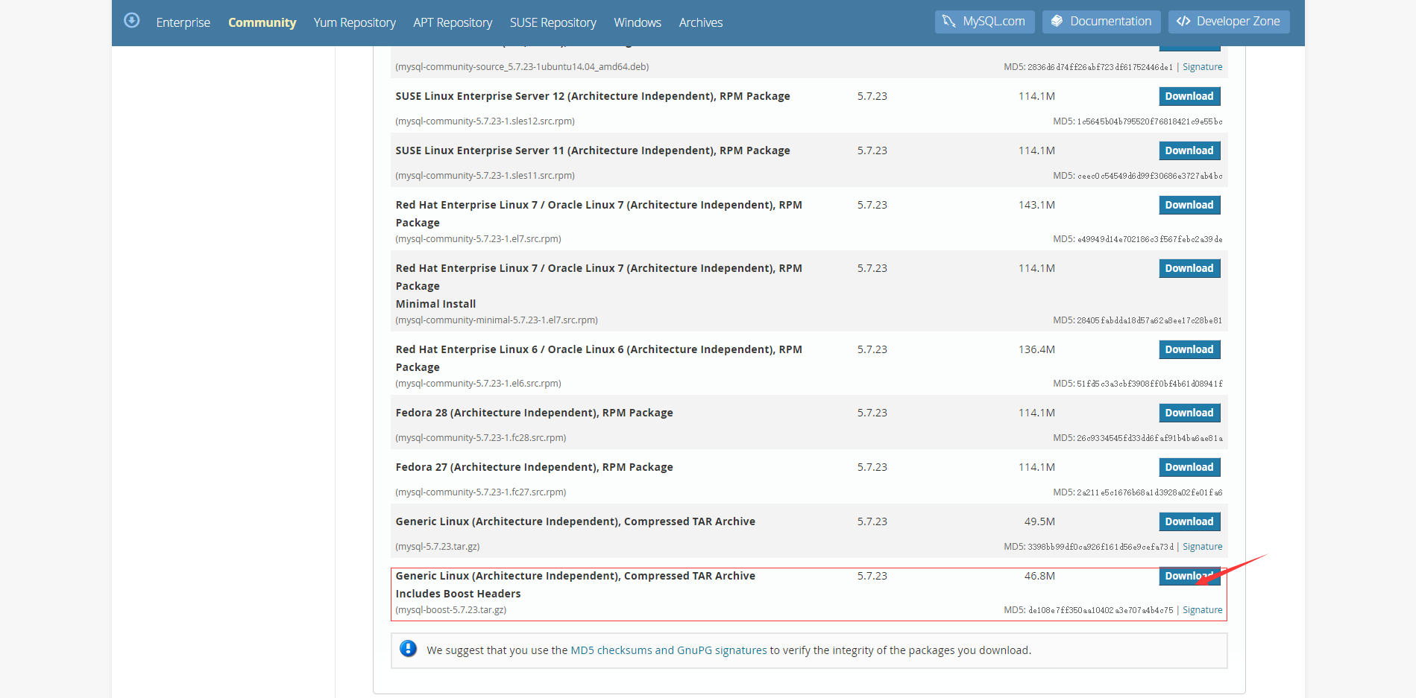Click the blue exclamation info icon
The height and width of the screenshot is (698, 1416).
[408, 649]
